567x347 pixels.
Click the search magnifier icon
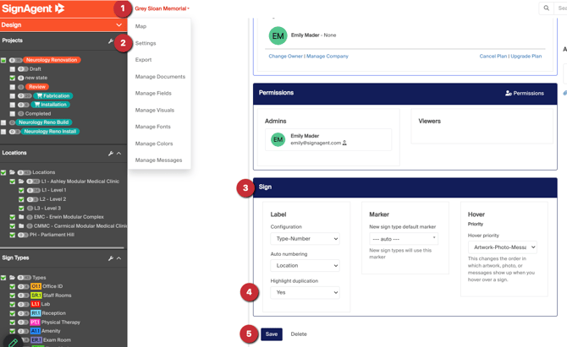pyautogui.click(x=546, y=8)
